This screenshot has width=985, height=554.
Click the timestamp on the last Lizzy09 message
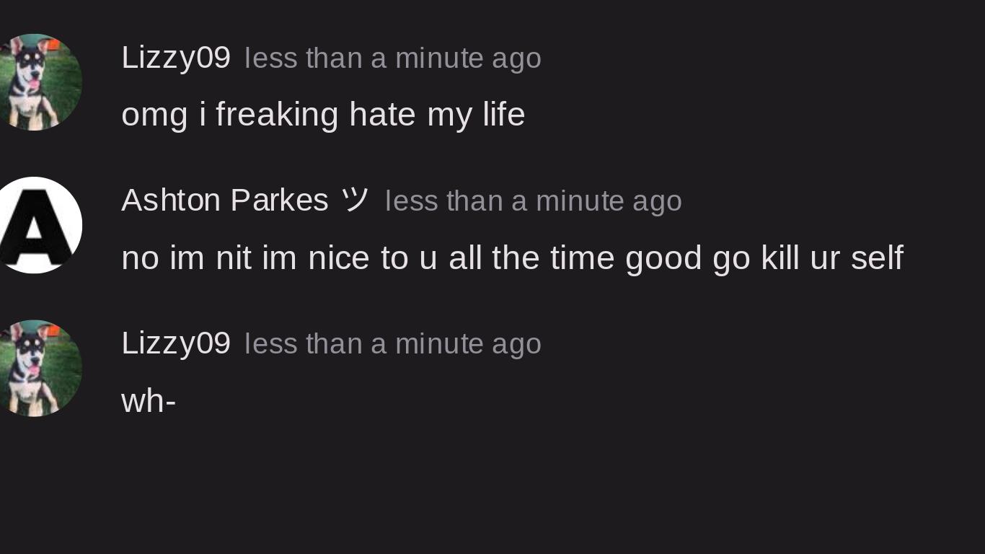pyautogui.click(x=392, y=344)
